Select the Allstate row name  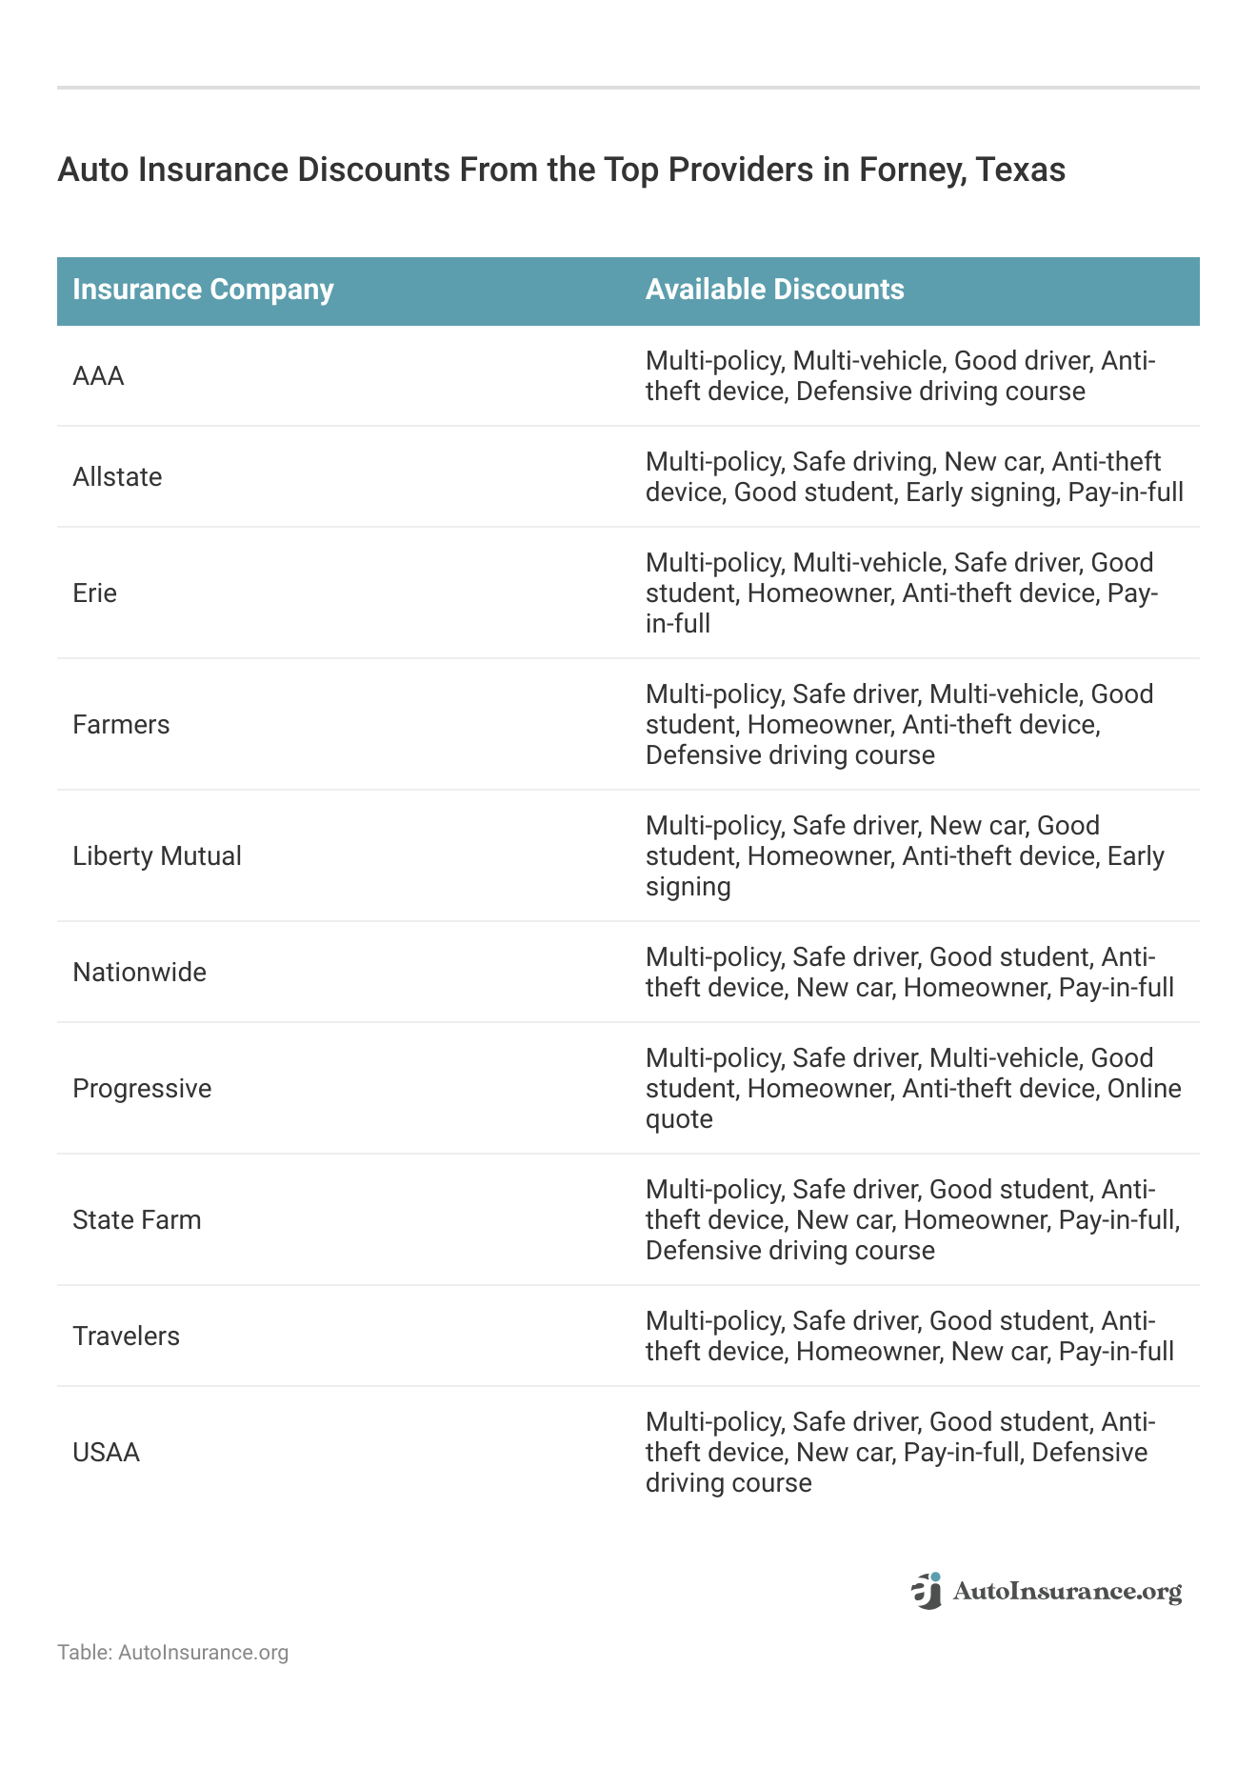point(117,477)
